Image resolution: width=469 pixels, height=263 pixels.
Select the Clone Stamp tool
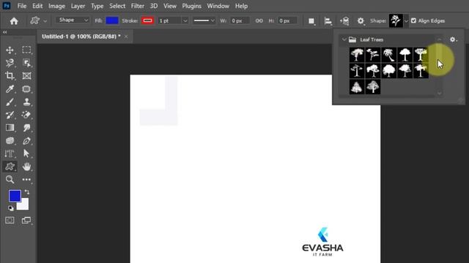(x=26, y=102)
